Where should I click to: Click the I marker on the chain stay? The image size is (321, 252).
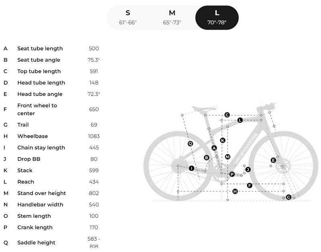(x=192, y=168)
